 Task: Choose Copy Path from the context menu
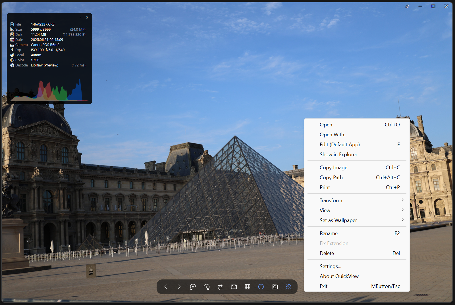coord(331,177)
